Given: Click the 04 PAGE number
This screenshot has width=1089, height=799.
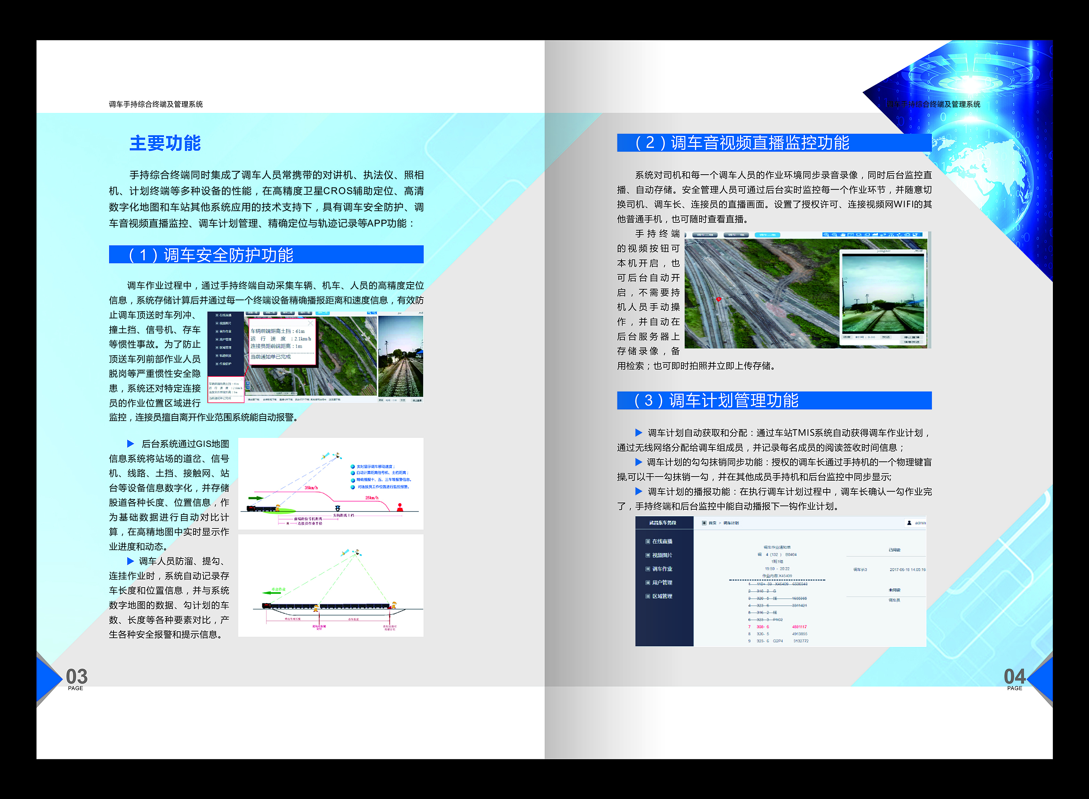Looking at the screenshot, I should pos(1014,678).
